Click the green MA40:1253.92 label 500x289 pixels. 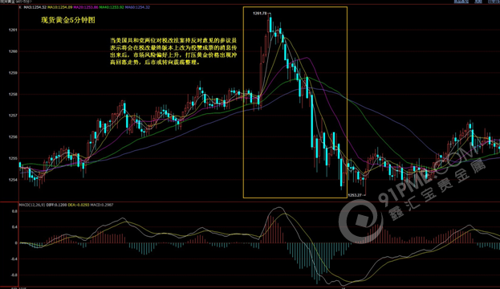coord(112,7)
